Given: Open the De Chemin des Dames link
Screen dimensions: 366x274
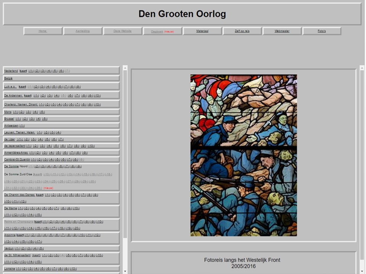Looking at the screenshot, I should tap(19, 195).
